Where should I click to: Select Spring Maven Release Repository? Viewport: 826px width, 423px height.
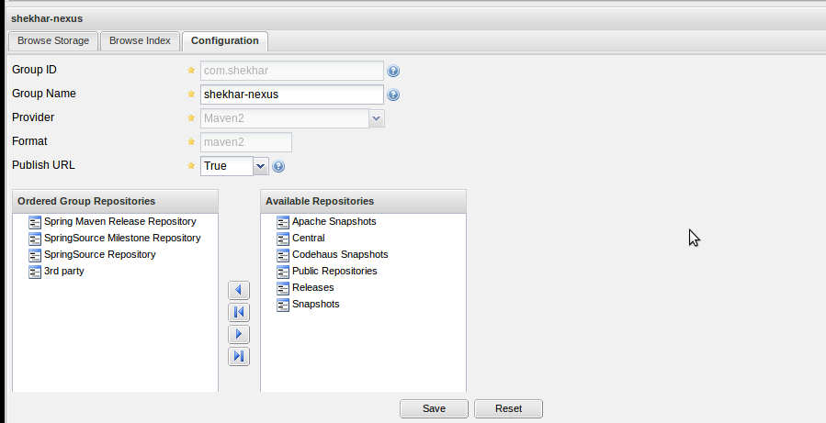pyautogui.click(x=119, y=222)
